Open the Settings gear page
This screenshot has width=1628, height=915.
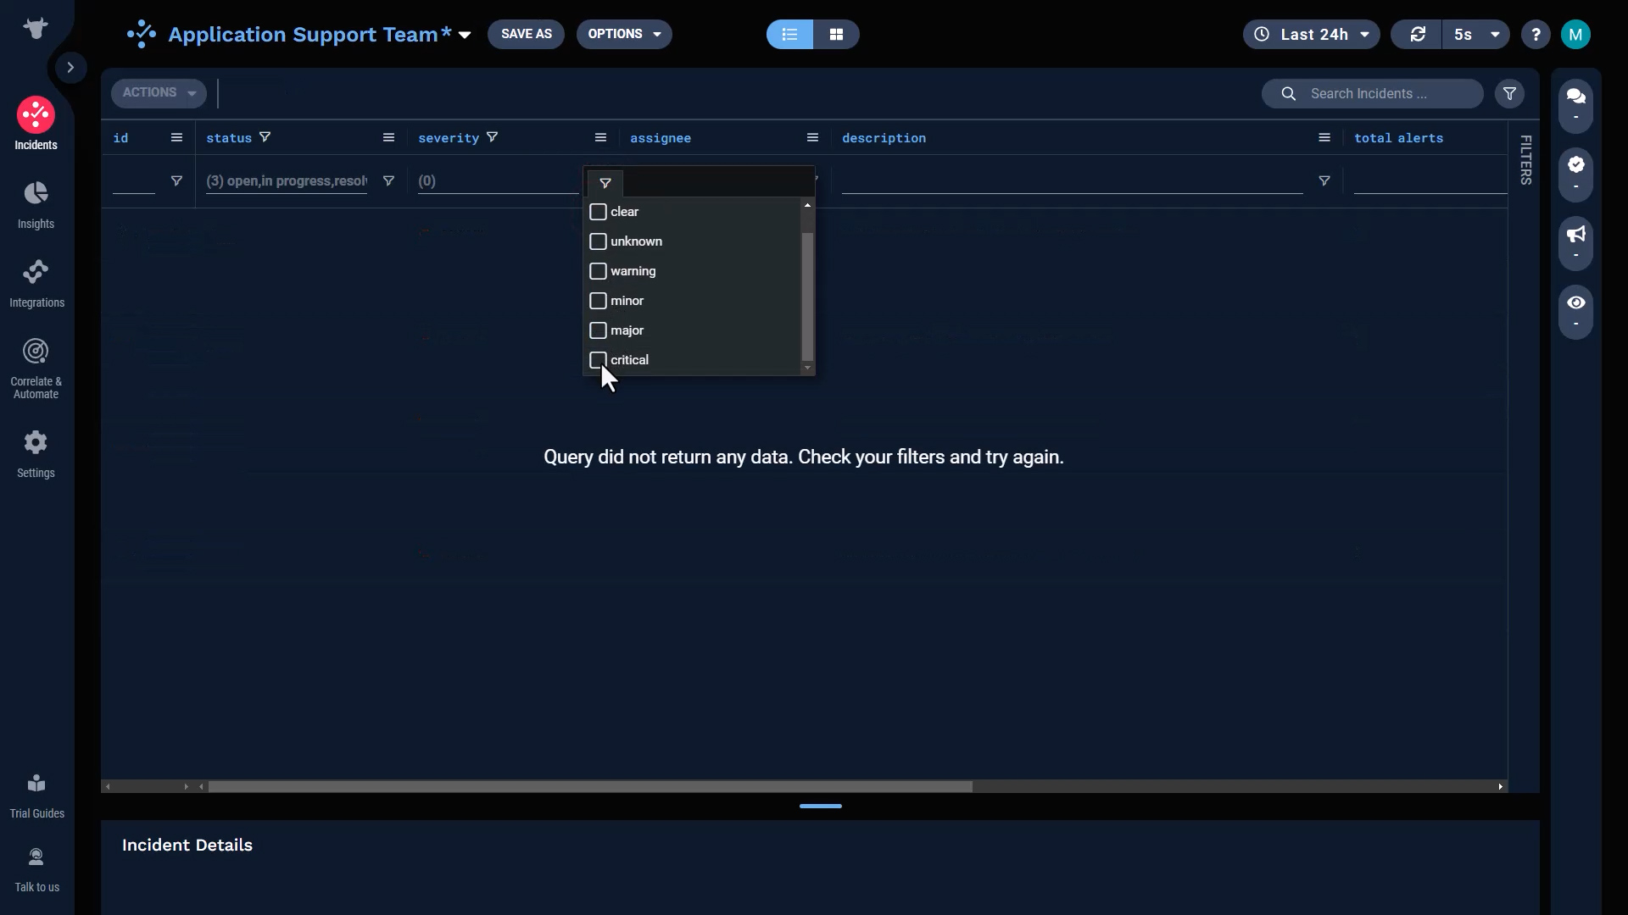point(36,454)
